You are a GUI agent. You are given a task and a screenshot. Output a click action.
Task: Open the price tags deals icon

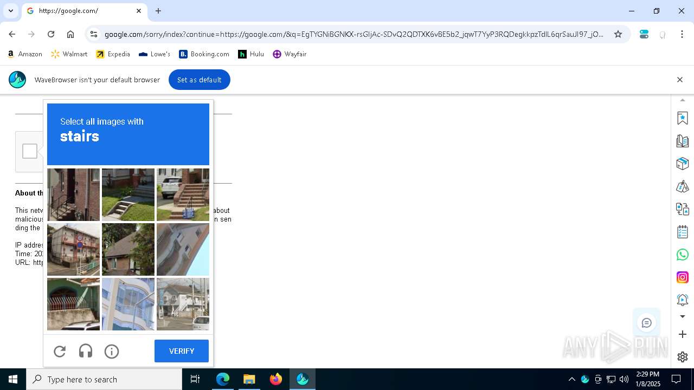click(x=683, y=186)
